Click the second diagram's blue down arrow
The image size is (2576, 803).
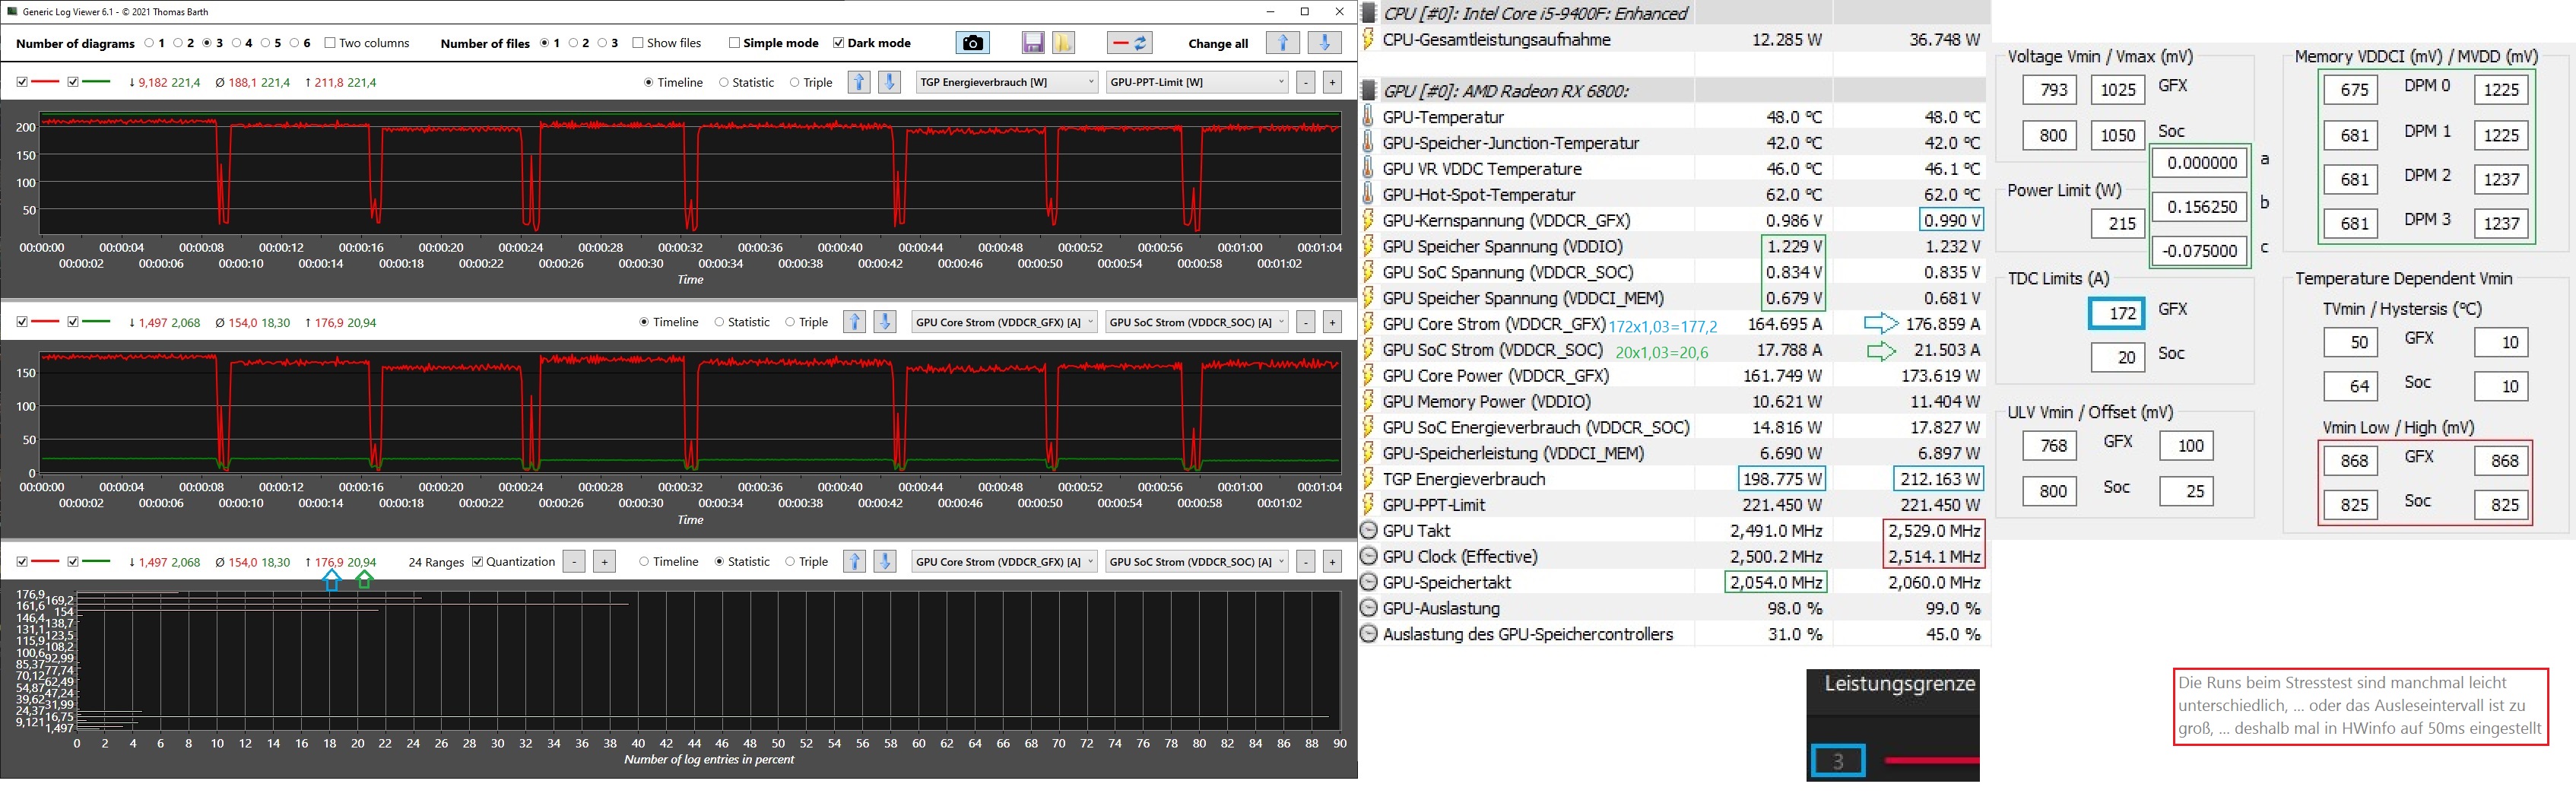click(x=885, y=322)
